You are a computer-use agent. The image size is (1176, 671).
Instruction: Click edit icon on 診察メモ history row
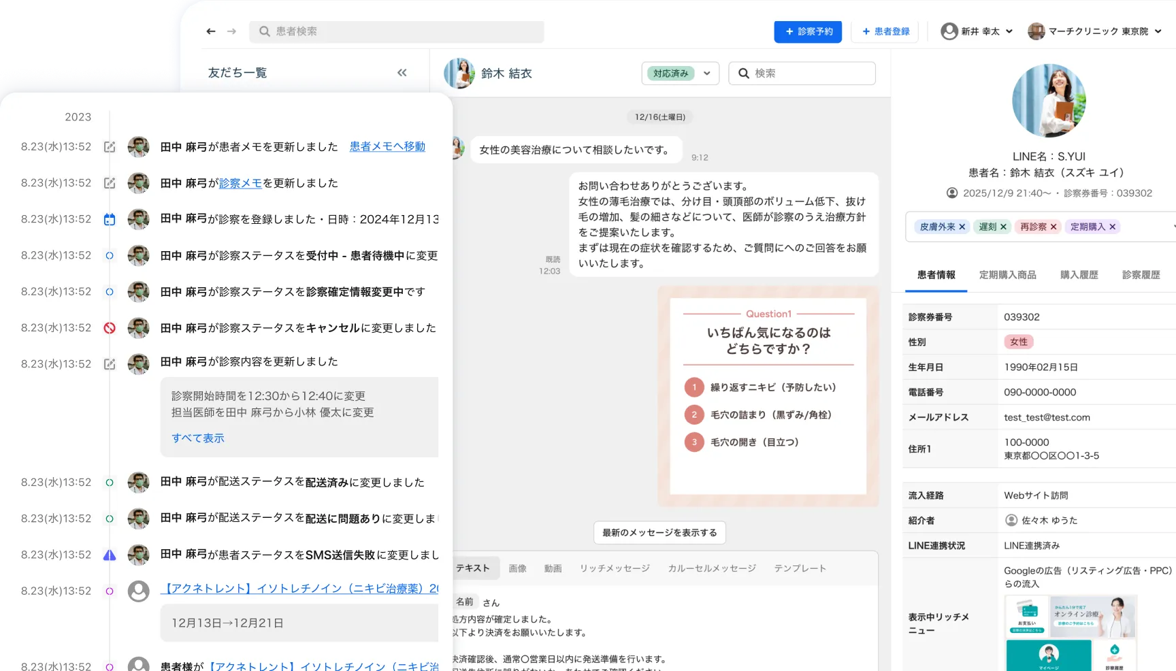coord(110,183)
